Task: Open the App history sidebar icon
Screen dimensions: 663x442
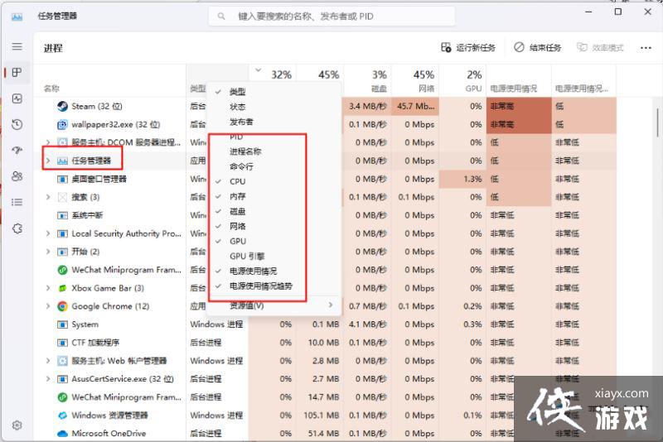Action: [x=17, y=124]
